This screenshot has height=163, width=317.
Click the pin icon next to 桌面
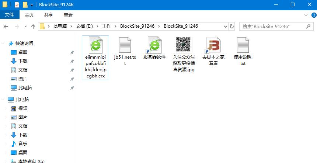(72, 53)
